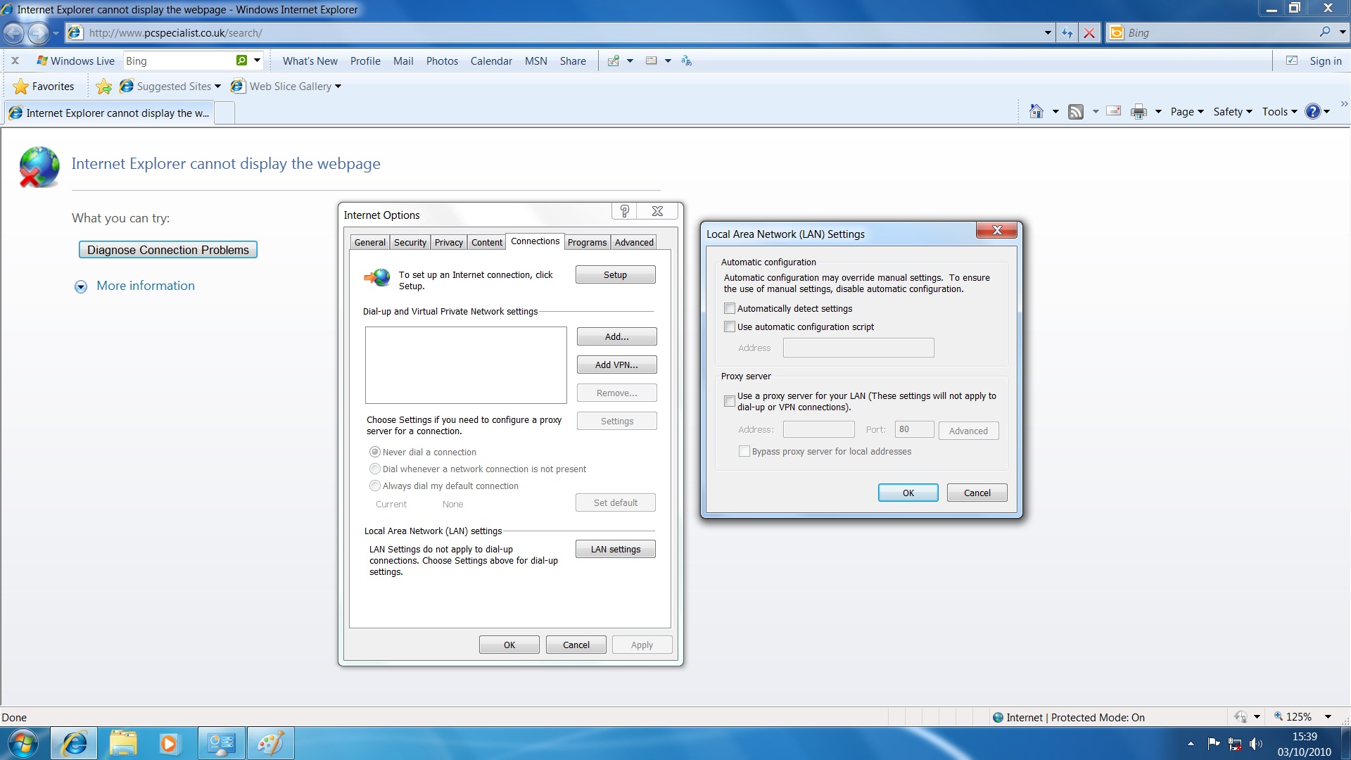Close the Windows Live toolbar with X
1351x760 pixels.
[x=15, y=61]
